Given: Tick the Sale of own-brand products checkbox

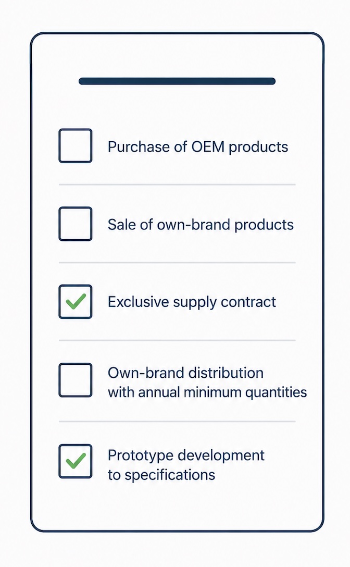Looking at the screenshot, I should (75, 224).
